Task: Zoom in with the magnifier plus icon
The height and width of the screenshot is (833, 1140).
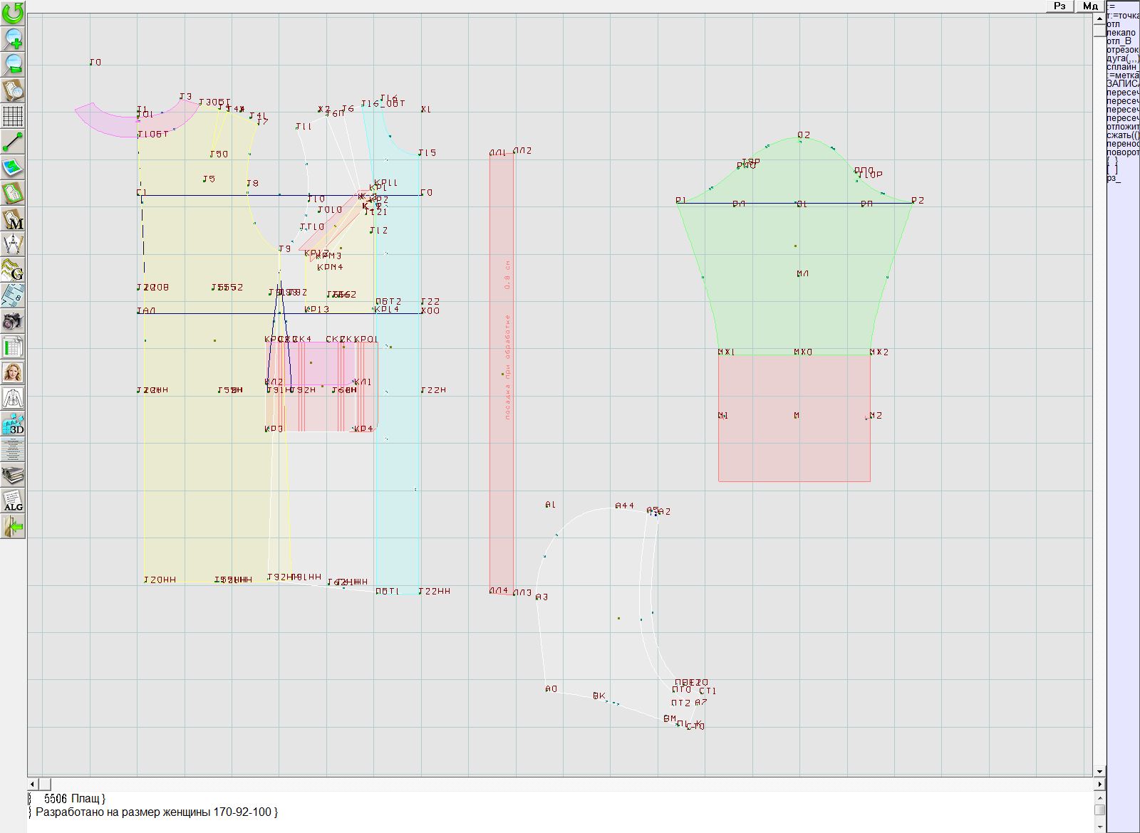Action: pyautogui.click(x=13, y=38)
